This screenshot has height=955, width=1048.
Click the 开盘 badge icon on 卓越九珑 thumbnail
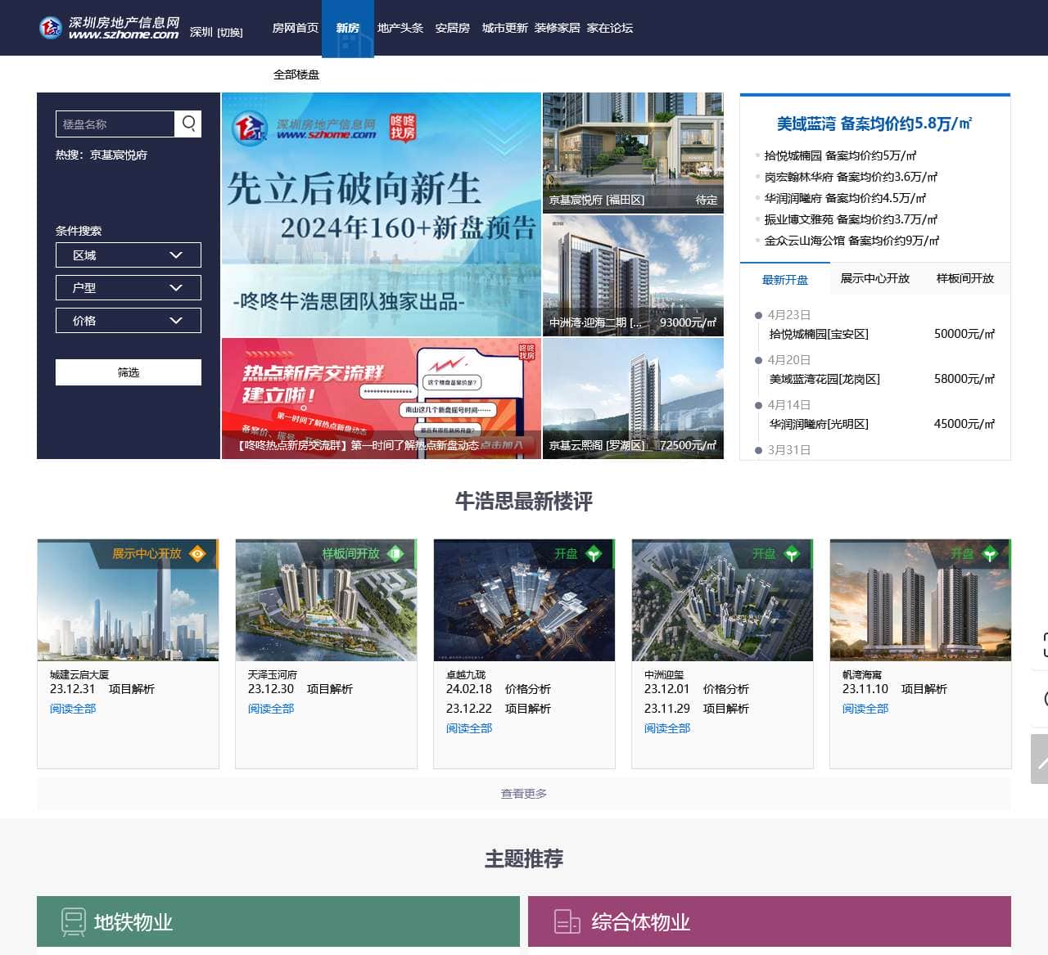[593, 553]
